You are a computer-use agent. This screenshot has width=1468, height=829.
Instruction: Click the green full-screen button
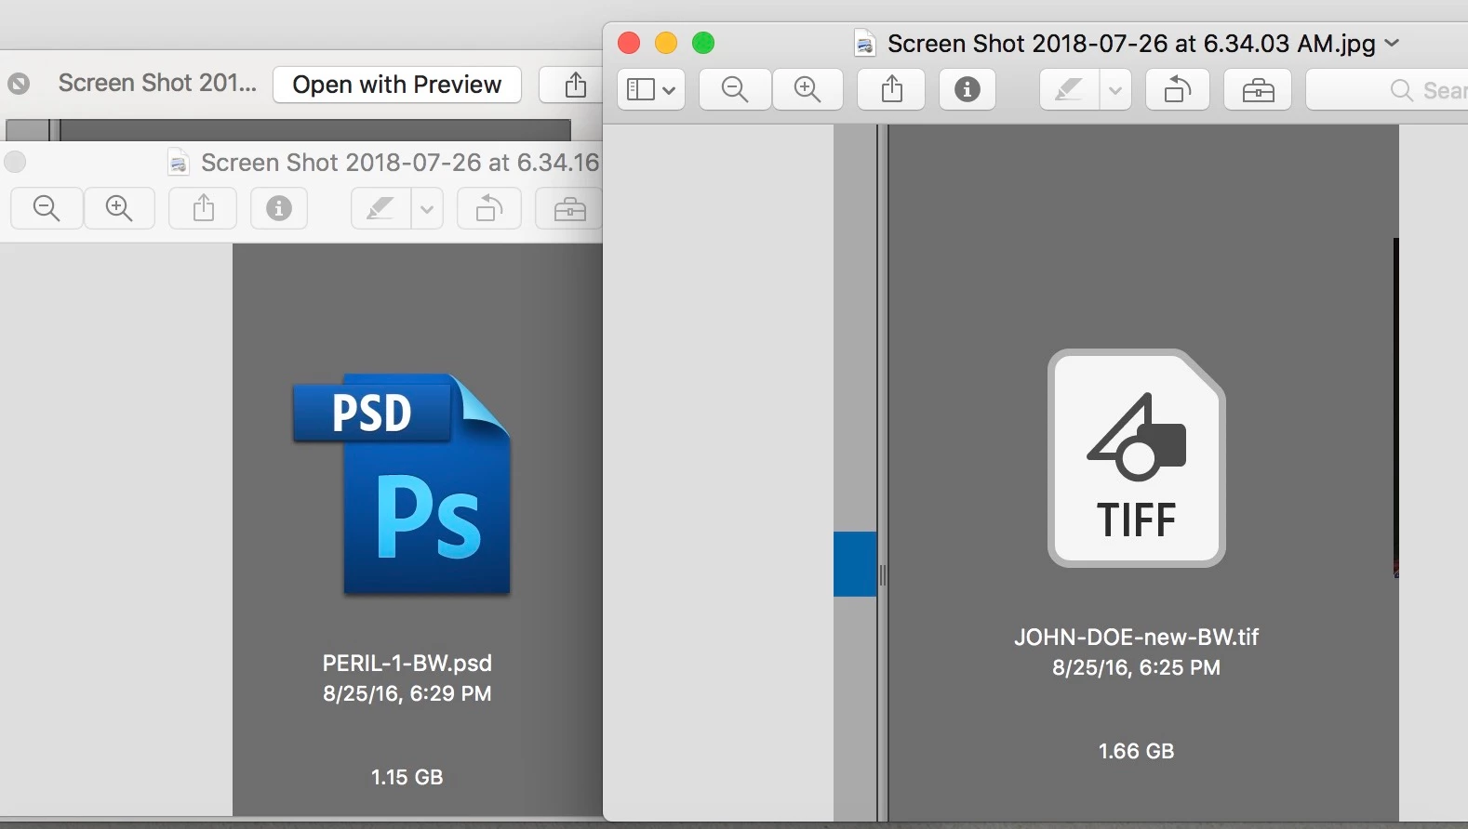703,43
